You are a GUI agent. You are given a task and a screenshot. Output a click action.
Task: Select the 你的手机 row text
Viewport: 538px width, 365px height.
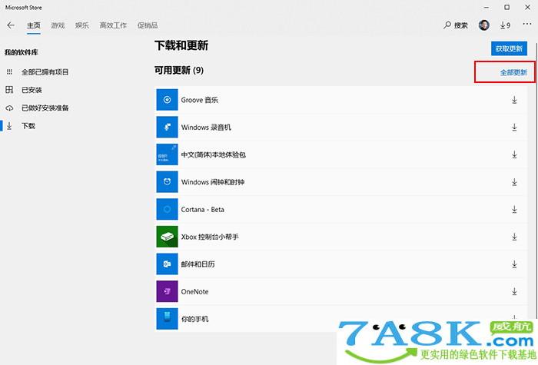[x=195, y=319]
